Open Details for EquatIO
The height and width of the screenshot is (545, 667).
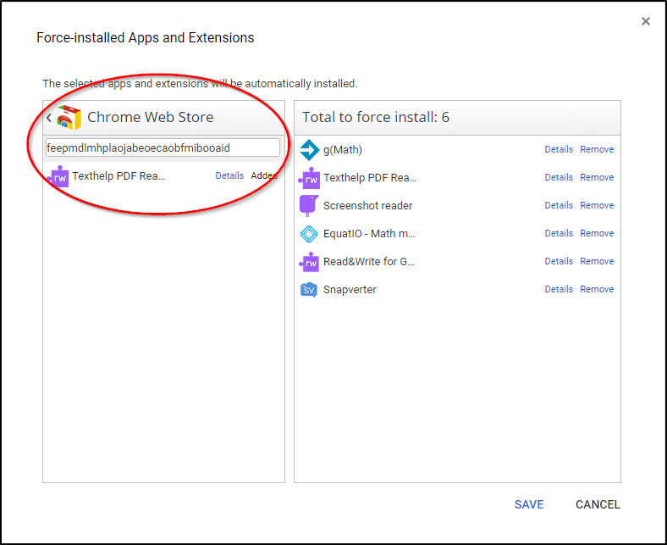pos(559,233)
